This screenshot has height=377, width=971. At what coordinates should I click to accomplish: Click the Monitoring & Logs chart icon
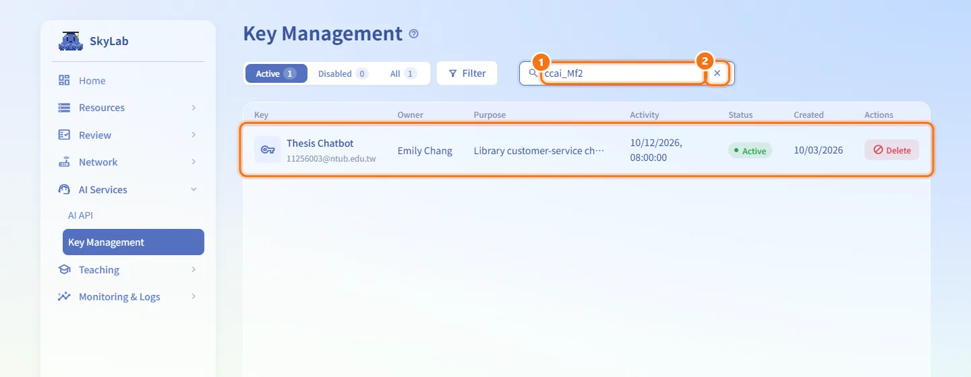[65, 297]
